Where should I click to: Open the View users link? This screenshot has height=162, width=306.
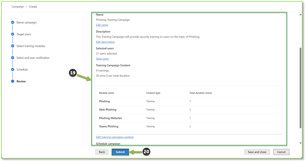click(102, 59)
